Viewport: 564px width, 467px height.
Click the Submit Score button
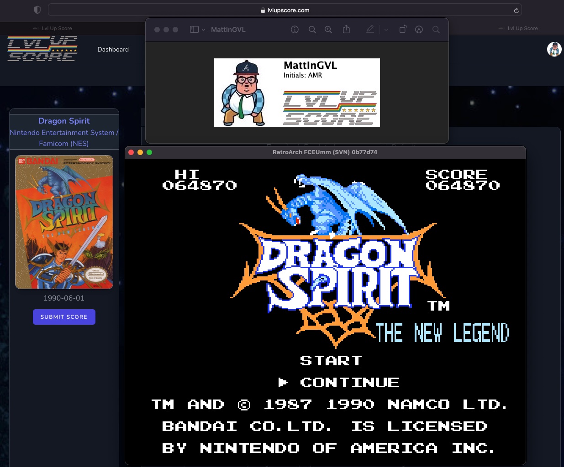pos(64,317)
